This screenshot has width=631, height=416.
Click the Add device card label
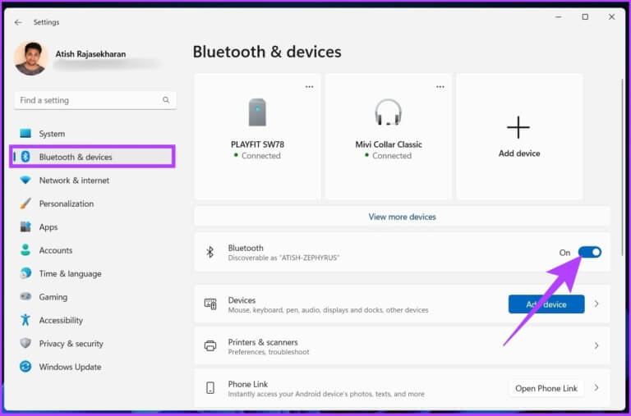(519, 153)
